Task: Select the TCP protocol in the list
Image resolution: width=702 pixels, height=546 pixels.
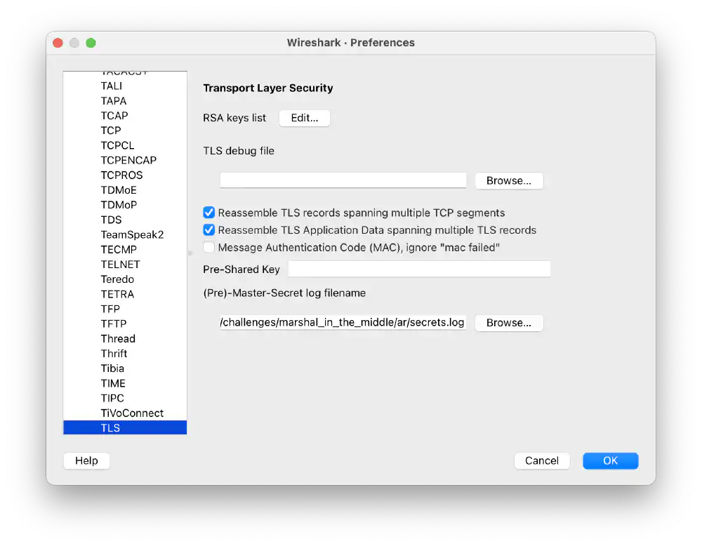Action: click(x=111, y=131)
